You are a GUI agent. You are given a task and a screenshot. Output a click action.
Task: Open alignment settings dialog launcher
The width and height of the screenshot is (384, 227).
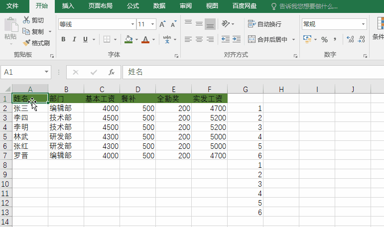pos(295,56)
